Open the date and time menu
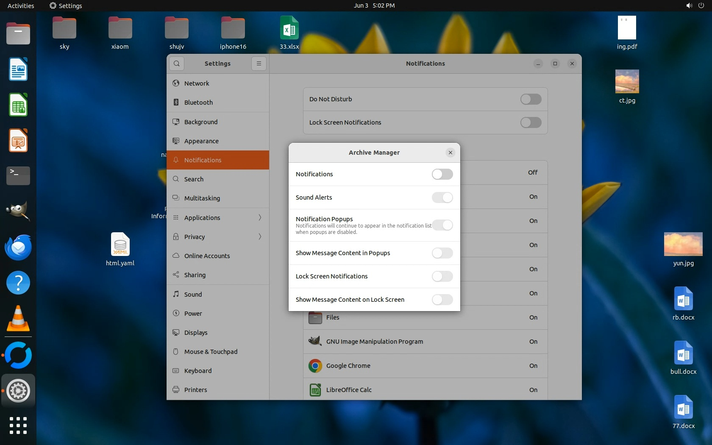 [x=374, y=6]
